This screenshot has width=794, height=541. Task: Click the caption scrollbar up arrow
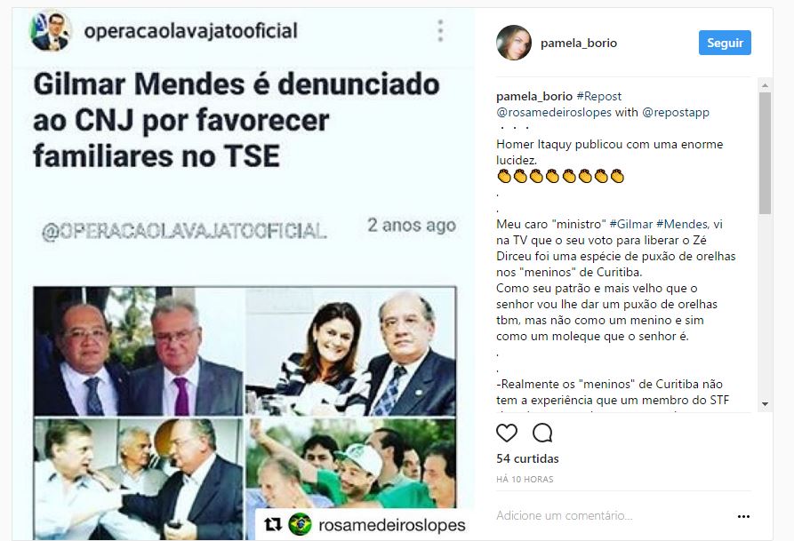pyautogui.click(x=766, y=85)
